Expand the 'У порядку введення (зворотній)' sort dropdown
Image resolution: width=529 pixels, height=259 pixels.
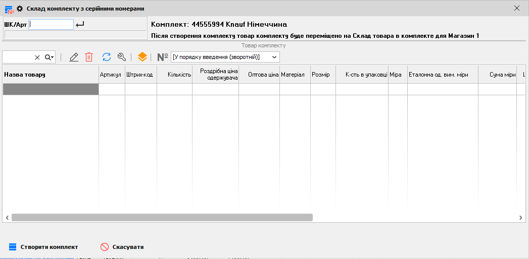[275, 57]
